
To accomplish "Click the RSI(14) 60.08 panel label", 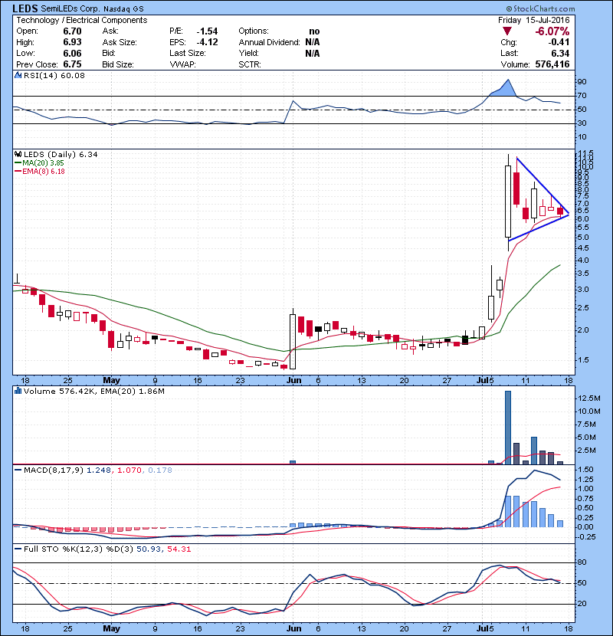I will tap(54, 75).
